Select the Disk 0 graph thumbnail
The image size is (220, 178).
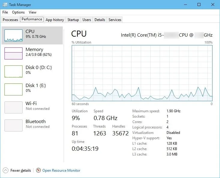(x=14, y=71)
